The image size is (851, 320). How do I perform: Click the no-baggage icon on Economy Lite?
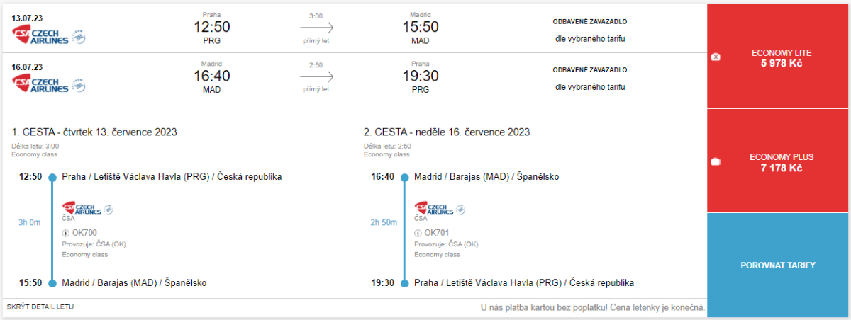tap(716, 57)
